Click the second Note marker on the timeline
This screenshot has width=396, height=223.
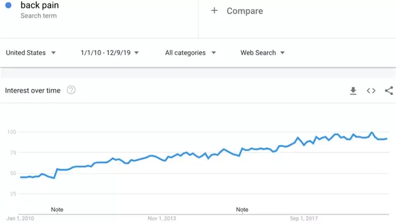[x=242, y=210]
